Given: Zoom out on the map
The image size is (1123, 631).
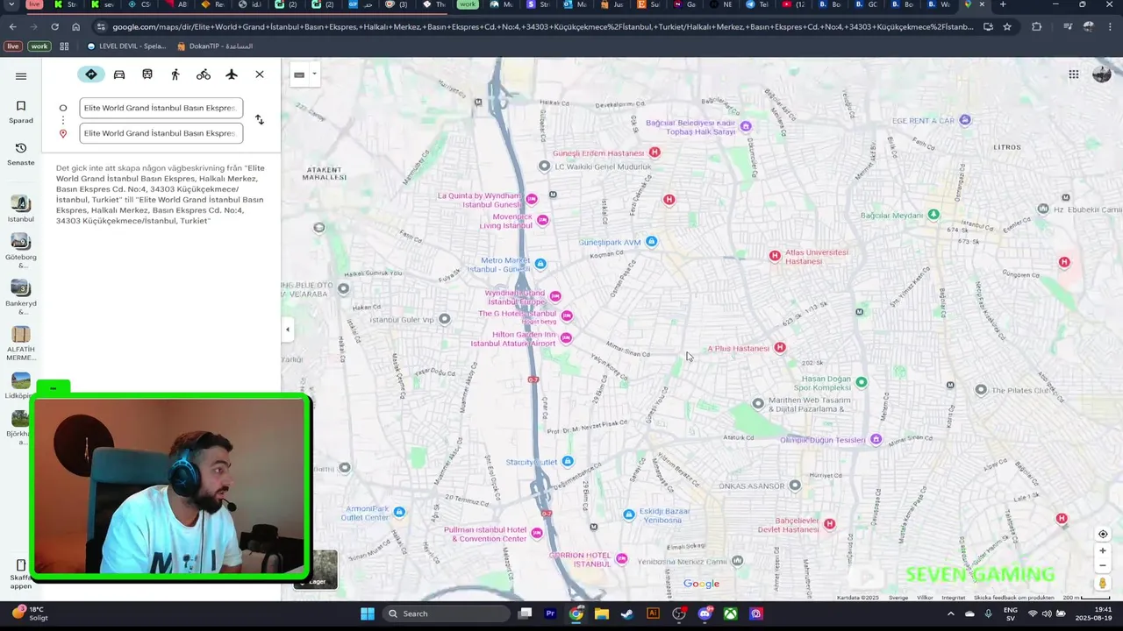Looking at the screenshot, I should coord(1103,565).
